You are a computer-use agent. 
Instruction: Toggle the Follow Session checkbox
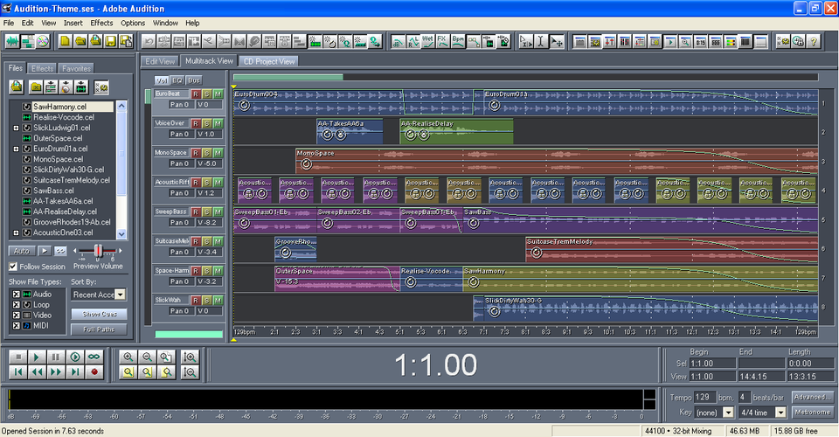13,267
